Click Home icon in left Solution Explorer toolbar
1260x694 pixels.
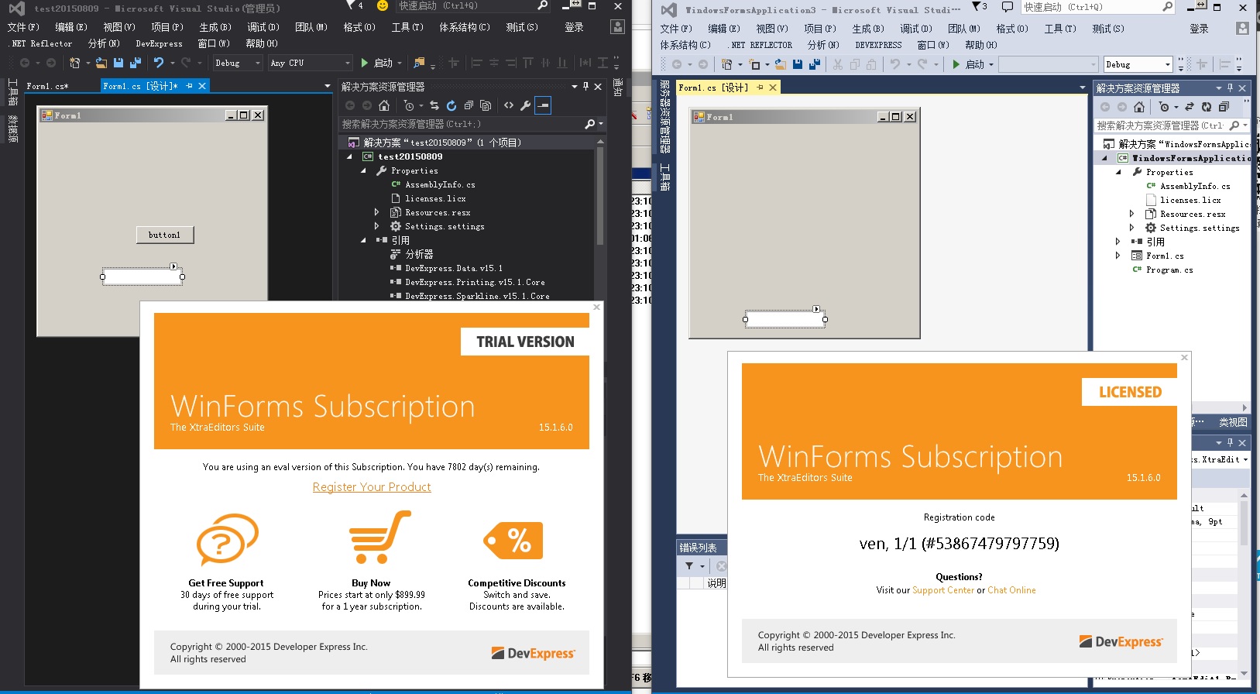(x=384, y=105)
